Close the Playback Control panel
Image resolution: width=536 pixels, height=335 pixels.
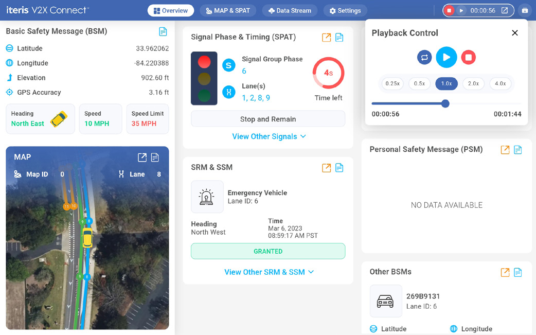514,33
